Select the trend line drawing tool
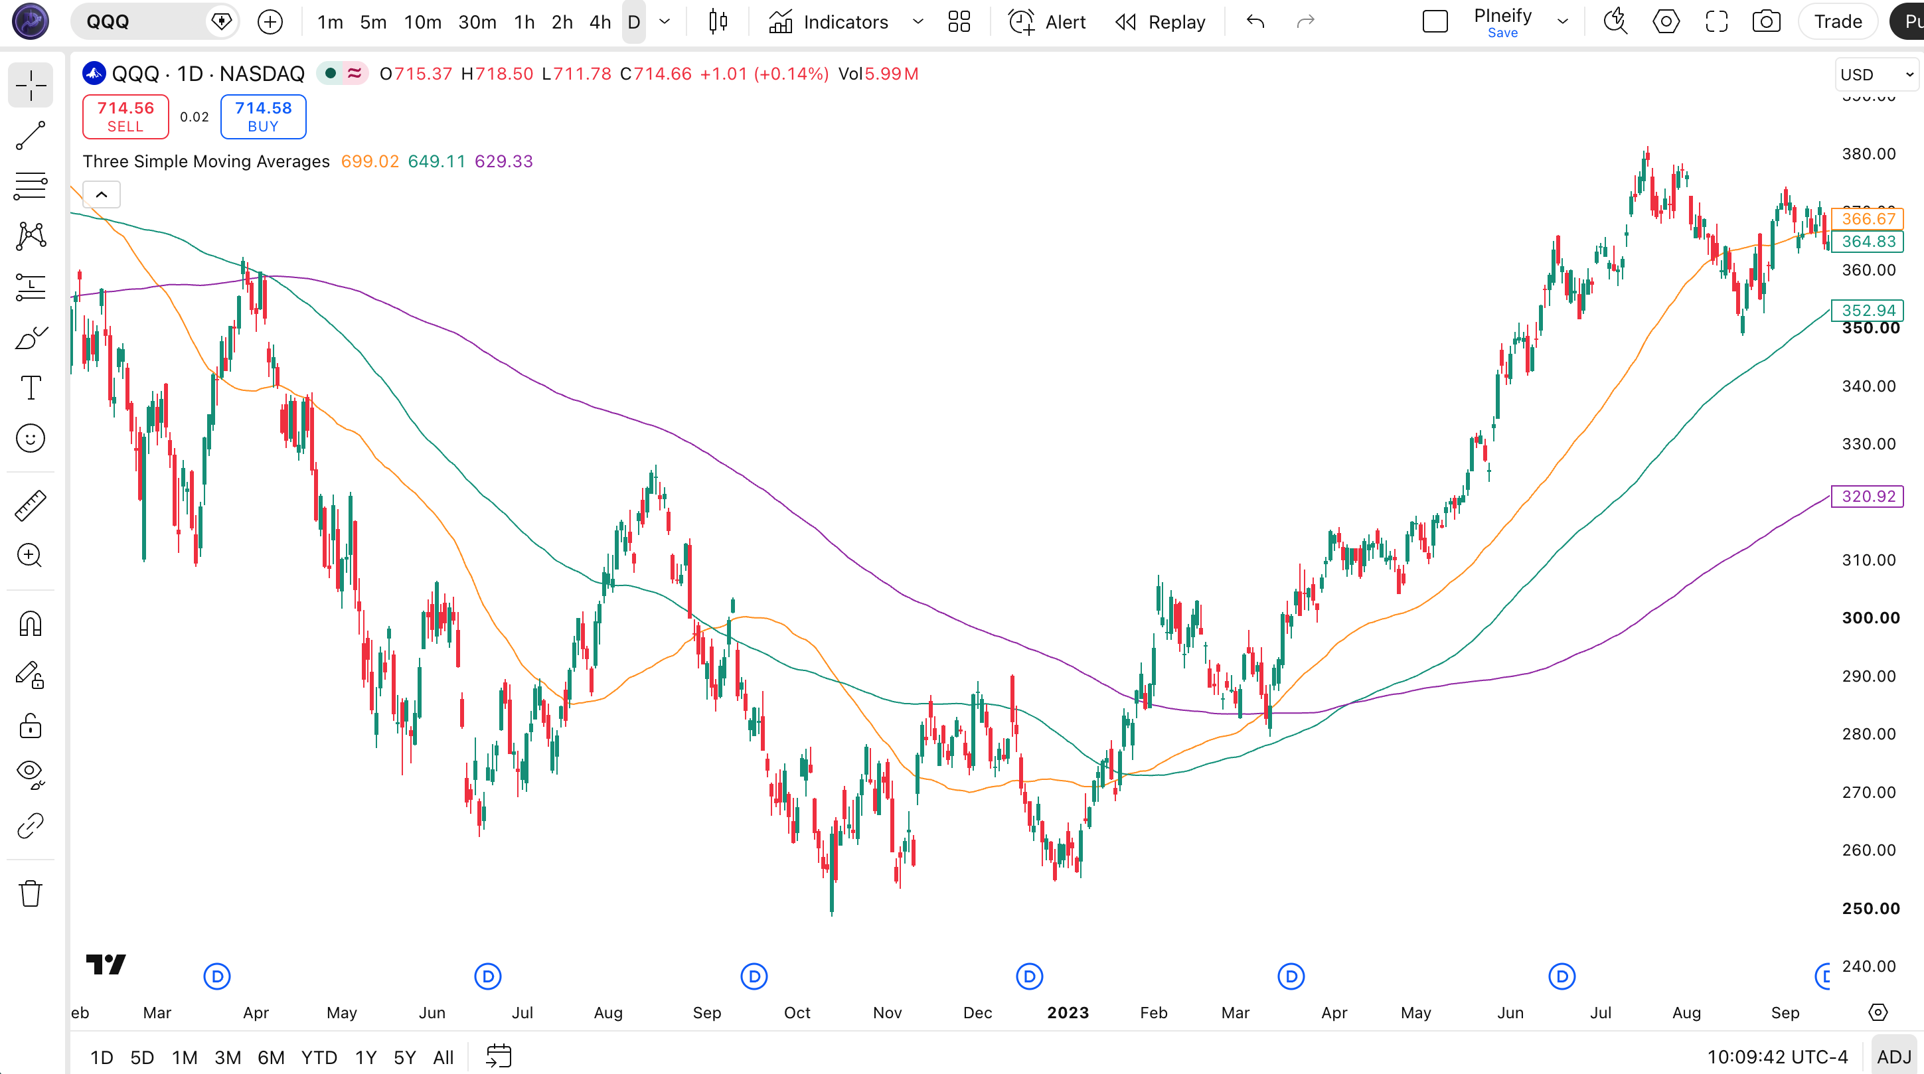Viewport: 1924px width, 1074px height. pyautogui.click(x=31, y=135)
